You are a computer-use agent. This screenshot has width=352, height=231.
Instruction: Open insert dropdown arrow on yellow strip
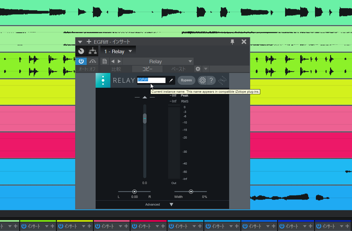pyautogui.click(x=83, y=226)
